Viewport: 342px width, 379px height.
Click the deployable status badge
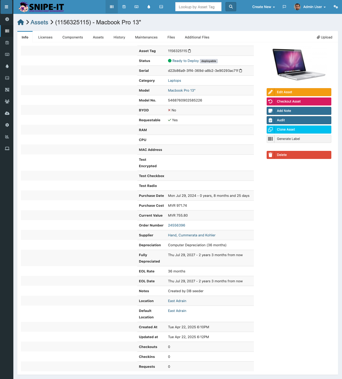click(x=209, y=61)
